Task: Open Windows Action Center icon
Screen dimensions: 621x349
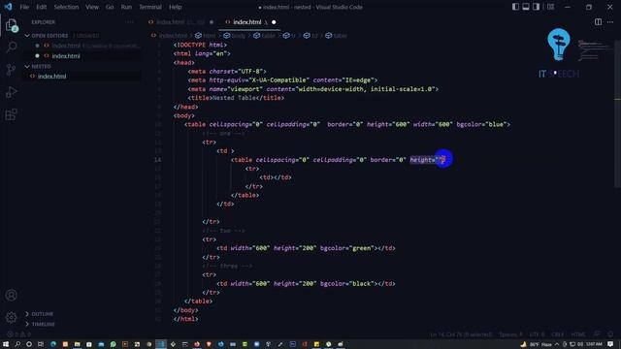Action: coord(610,344)
